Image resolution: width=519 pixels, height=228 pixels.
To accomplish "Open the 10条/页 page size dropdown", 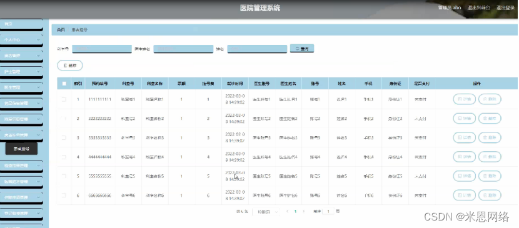I will [x=266, y=212].
